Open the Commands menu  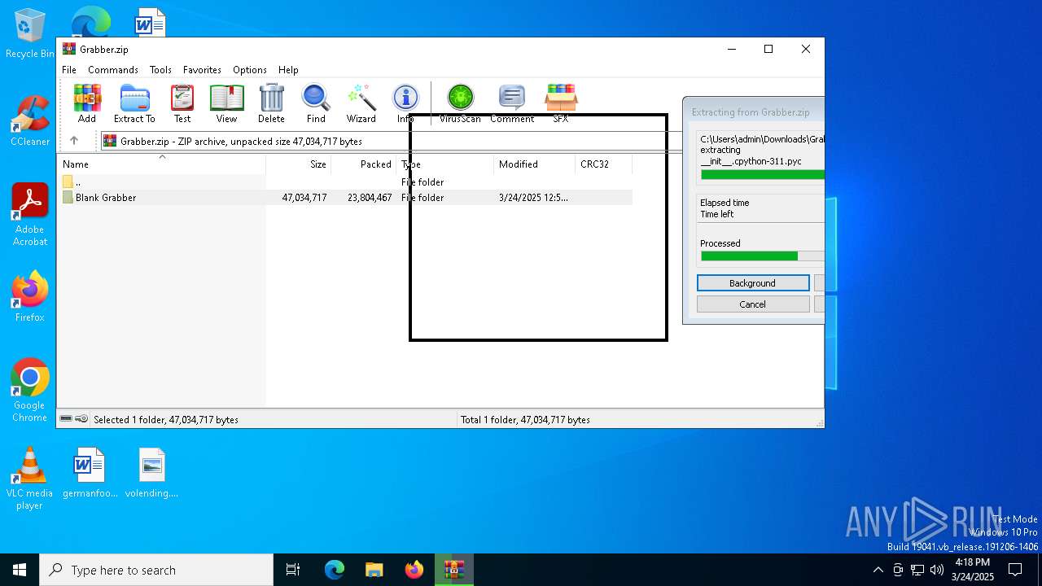coord(113,70)
